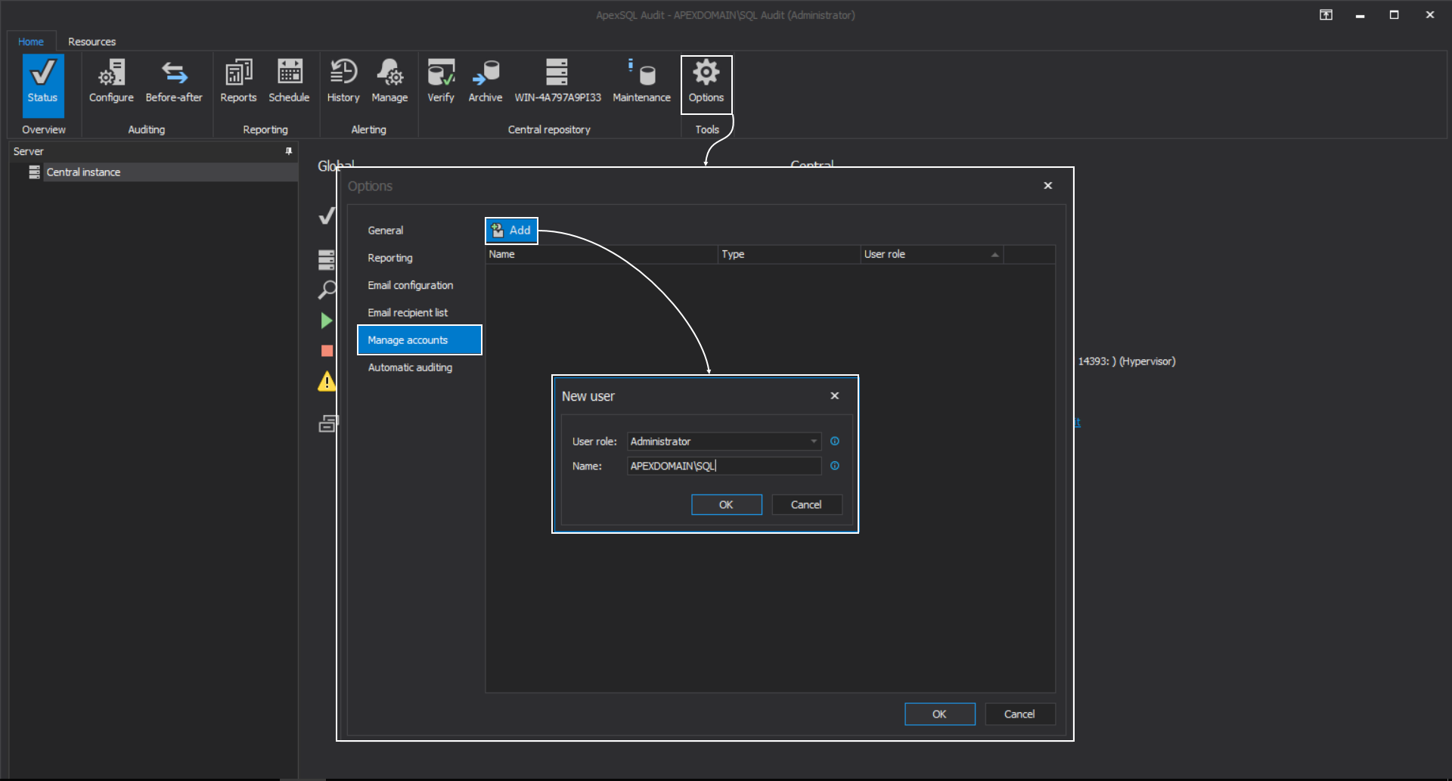Open alert History
Screen dimensions: 1452x781
click(x=343, y=81)
